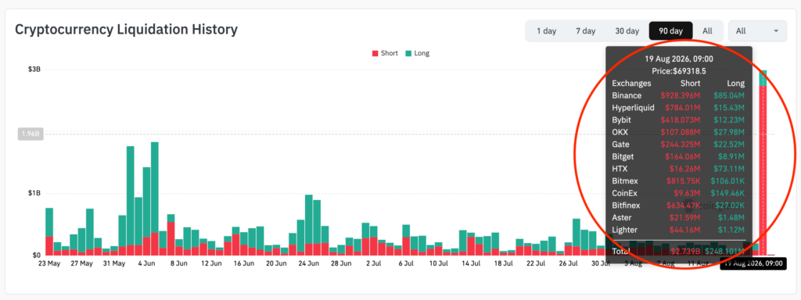Show the All time range tab
The width and height of the screenshot is (801, 300).
707,31
